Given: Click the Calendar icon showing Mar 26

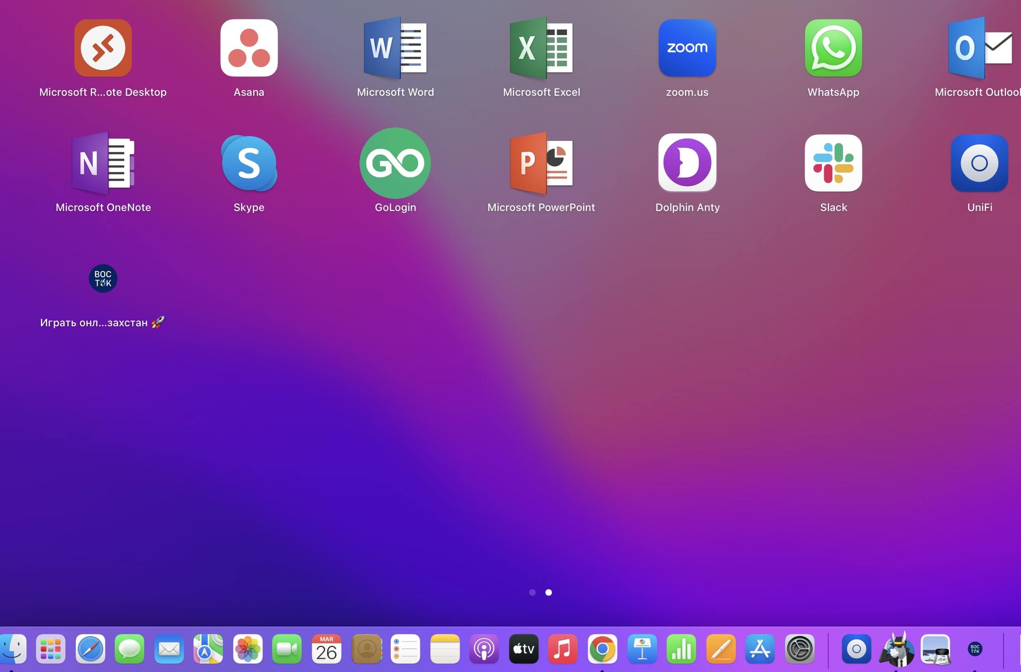Looking at the screenshot, I should (326, 649).
